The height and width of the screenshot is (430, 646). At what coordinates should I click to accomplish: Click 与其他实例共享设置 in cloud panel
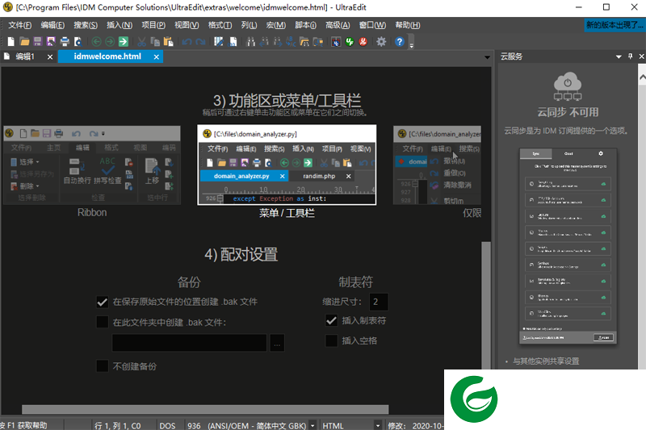point(546,361)
